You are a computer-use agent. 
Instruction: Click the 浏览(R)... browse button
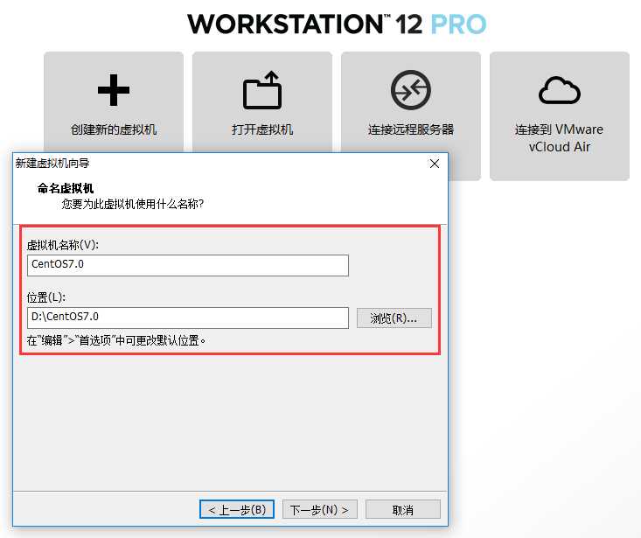pyautogui.click(x=394, y=318)
